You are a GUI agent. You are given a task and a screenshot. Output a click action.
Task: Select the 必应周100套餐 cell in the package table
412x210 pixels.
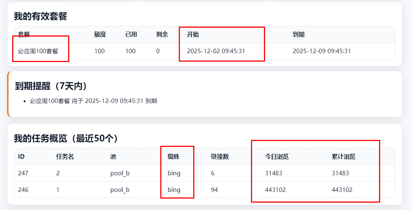point(38,51)
